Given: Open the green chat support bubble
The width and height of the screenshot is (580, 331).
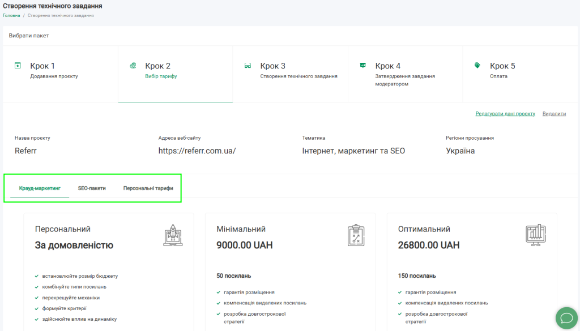Looking at the screenshot, I should pos(566,317).
